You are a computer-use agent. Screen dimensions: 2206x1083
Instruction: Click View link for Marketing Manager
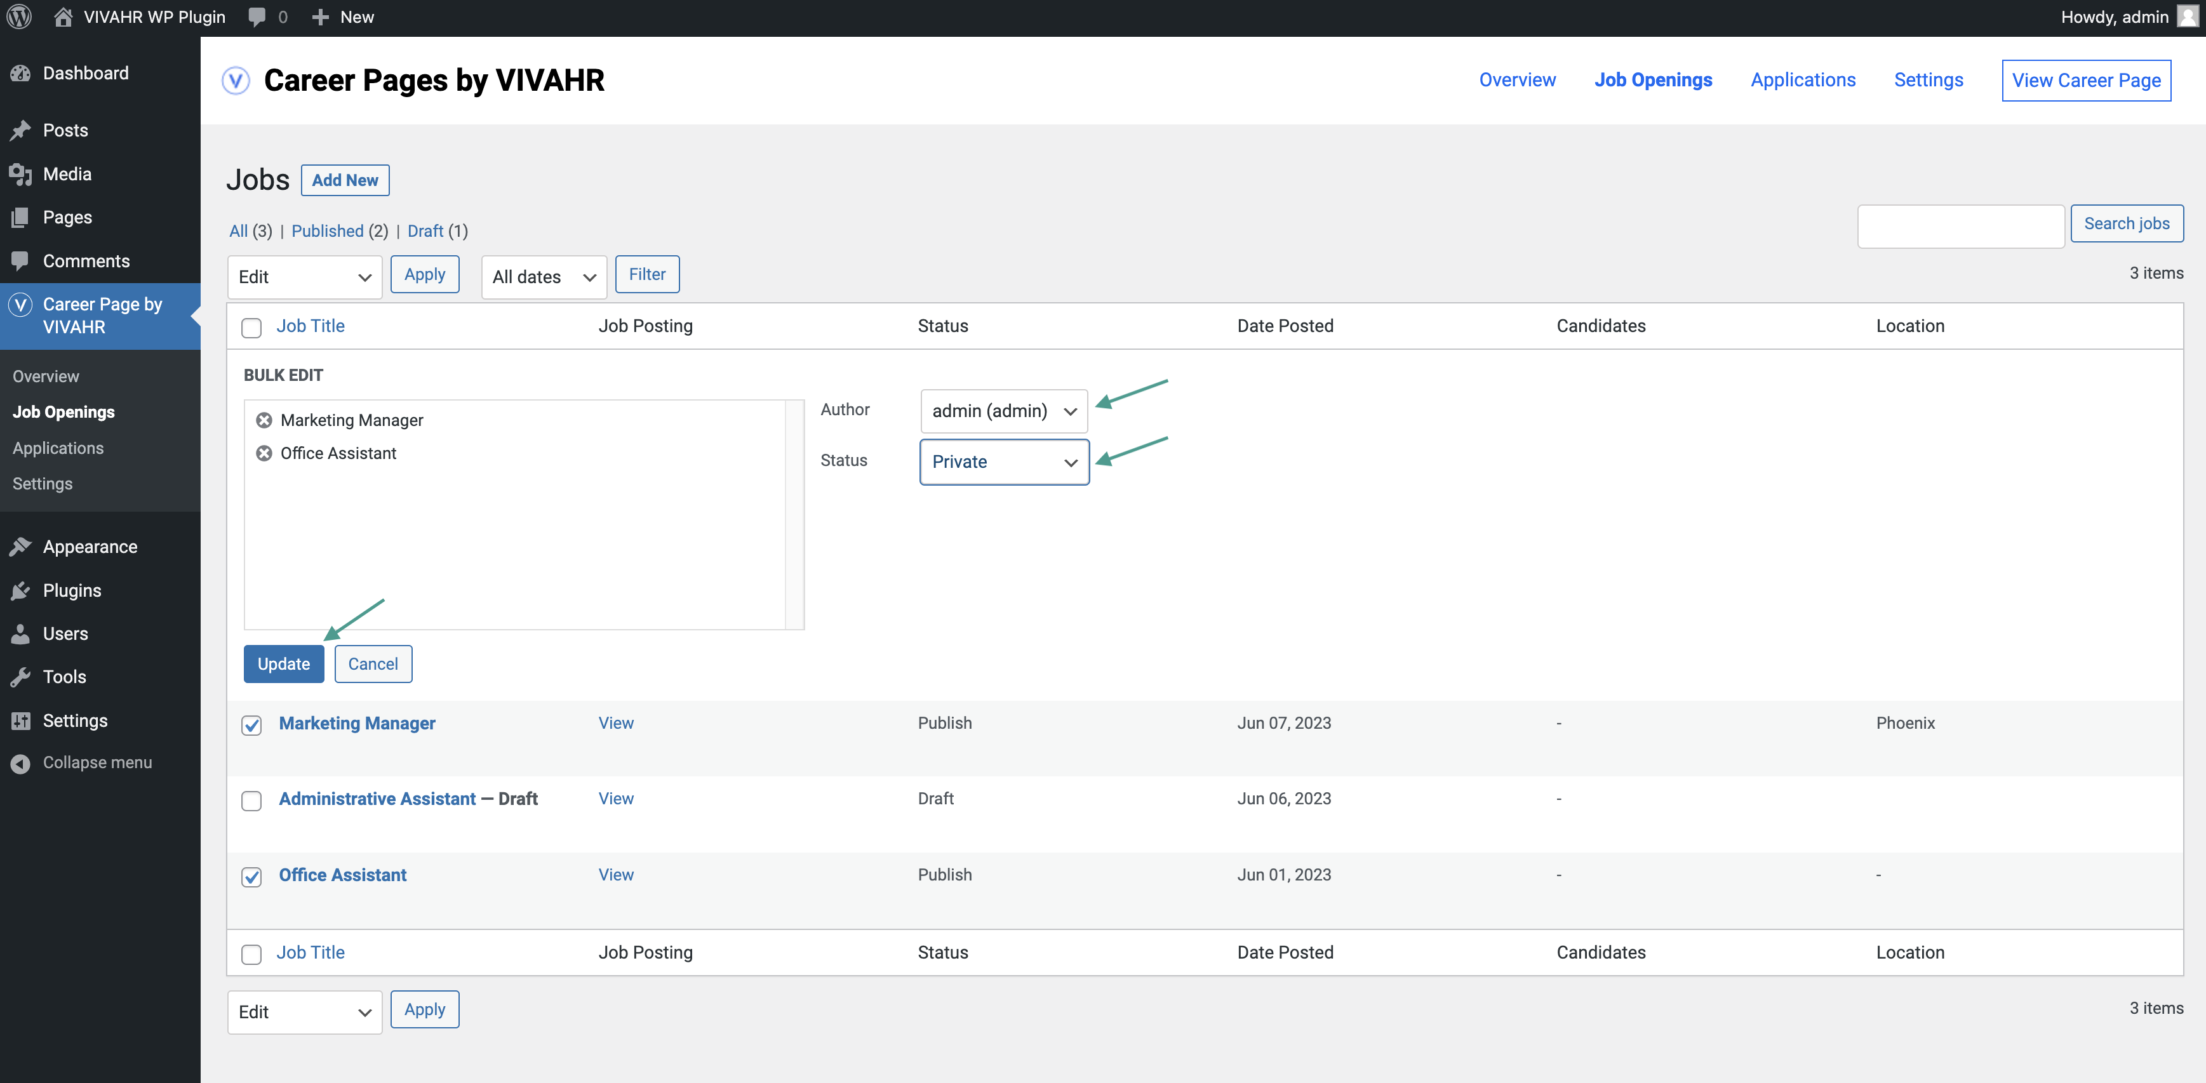click(x=616, y=724)
